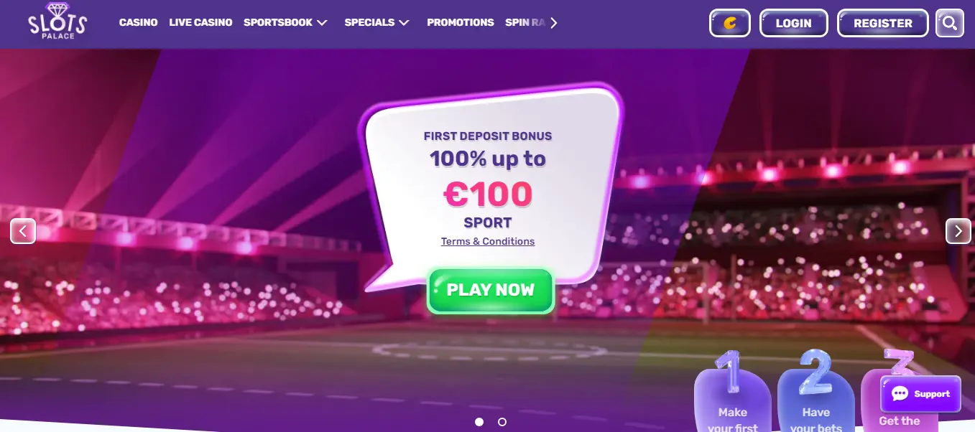Go to previous banner slide arrow
The height and width of the screenshot is (432, 975).
coord(23,231)
